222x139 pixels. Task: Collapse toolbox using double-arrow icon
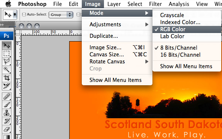click(2, 25)
